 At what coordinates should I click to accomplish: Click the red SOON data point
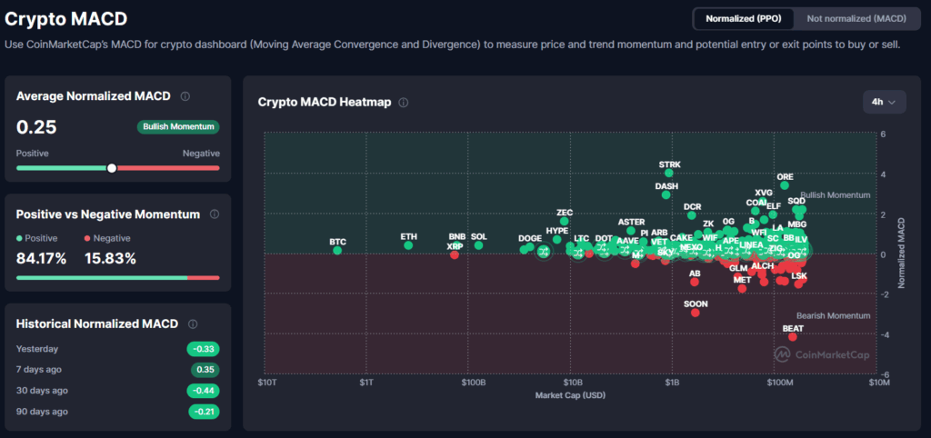(x=696, y=313)
